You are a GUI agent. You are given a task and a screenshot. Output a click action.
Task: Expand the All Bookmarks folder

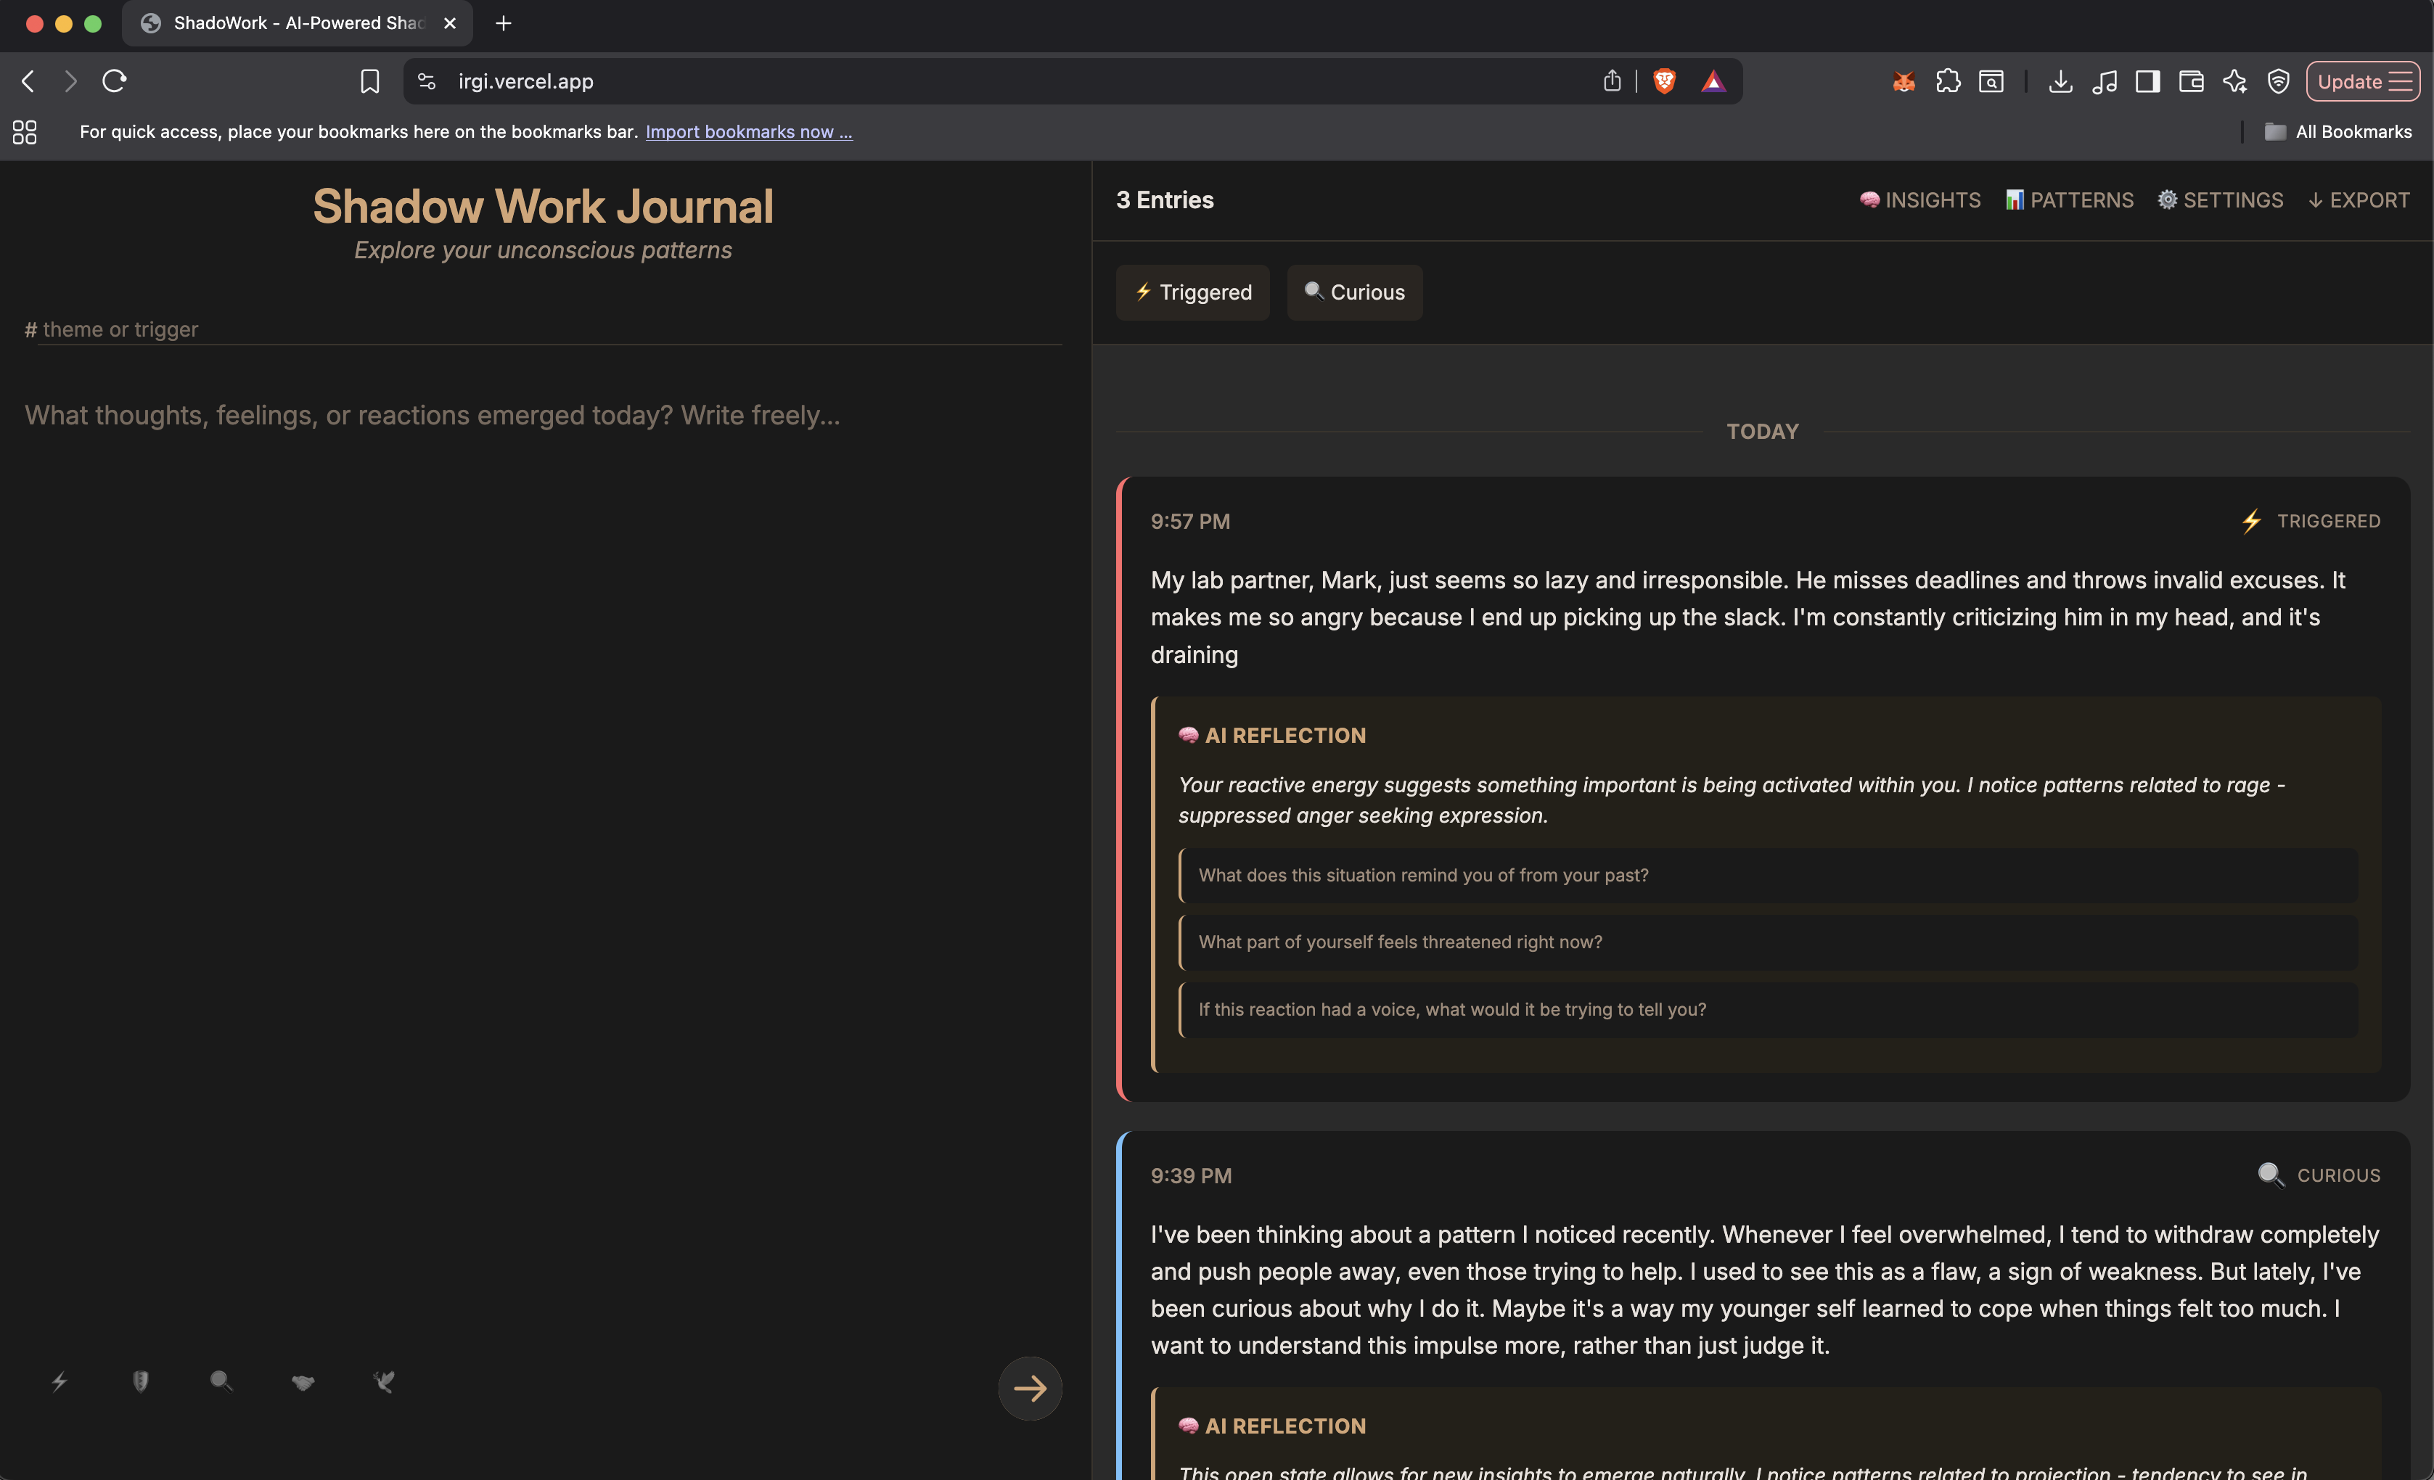click(2338, 131)
